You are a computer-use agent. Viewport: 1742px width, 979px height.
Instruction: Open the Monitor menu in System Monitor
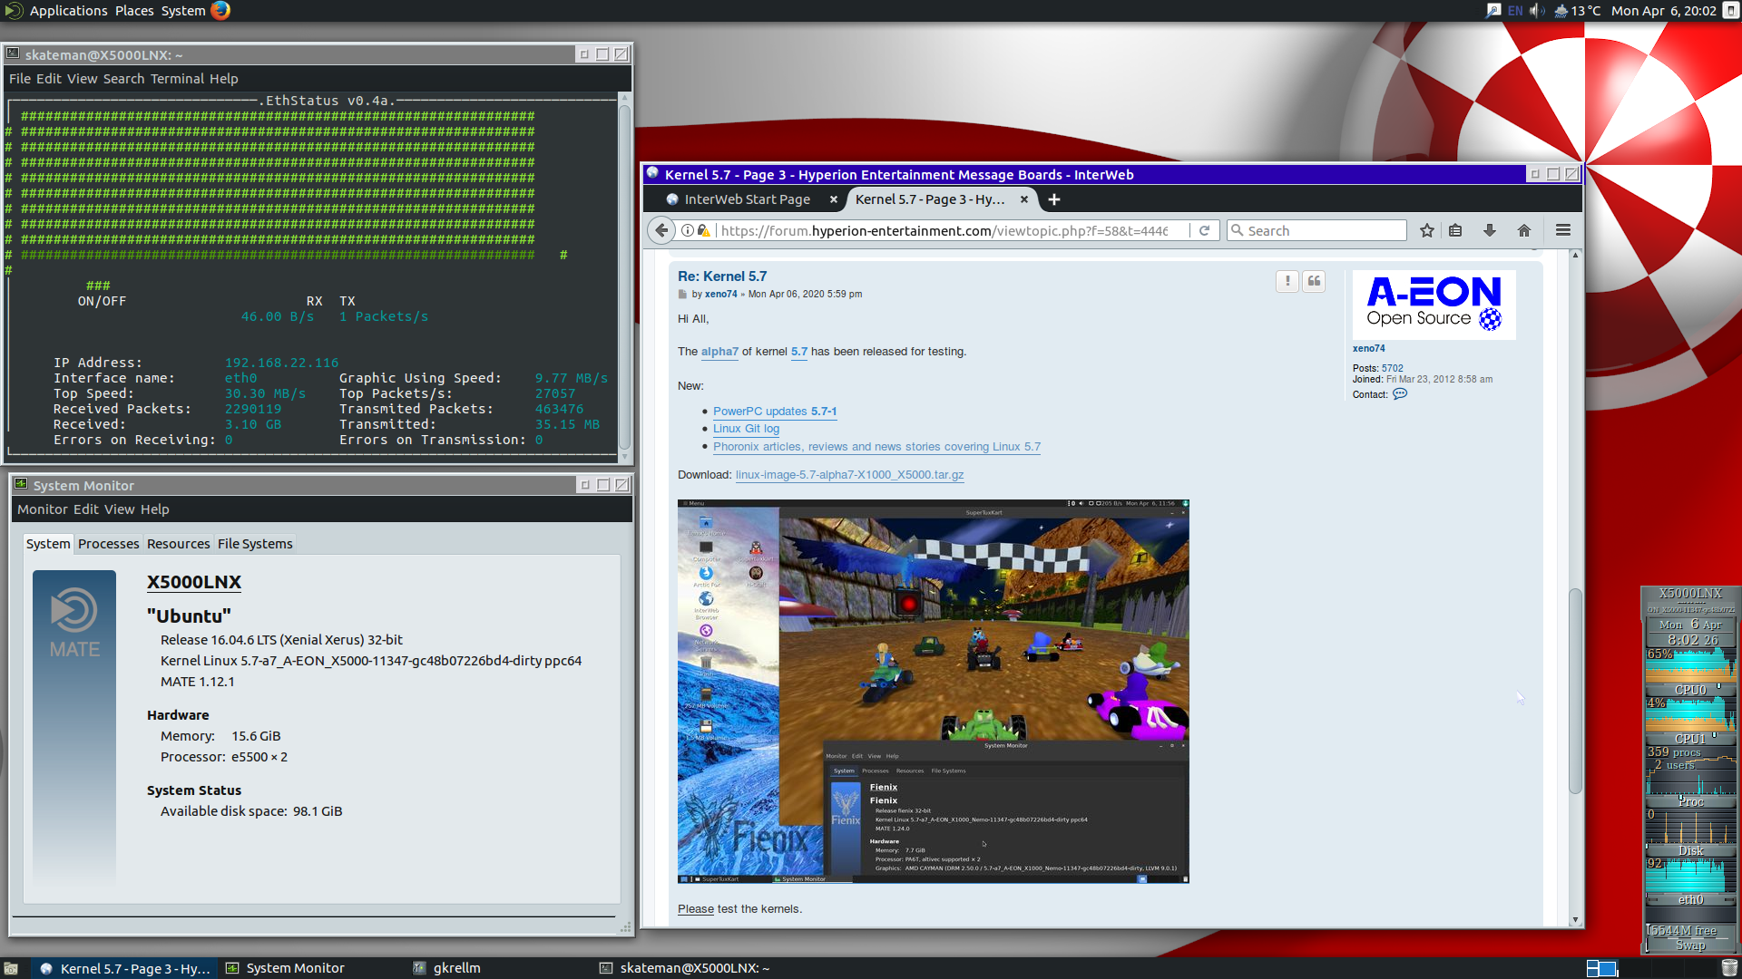pos(43,509)
